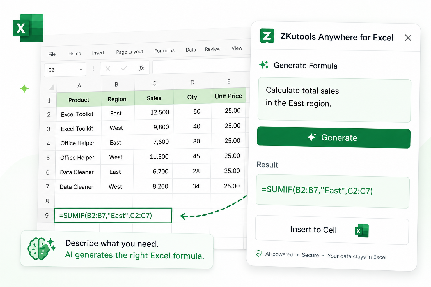The image size is (431, 287).
Task: Click the AI brain icon in the banner
Action: click(42, 249)
